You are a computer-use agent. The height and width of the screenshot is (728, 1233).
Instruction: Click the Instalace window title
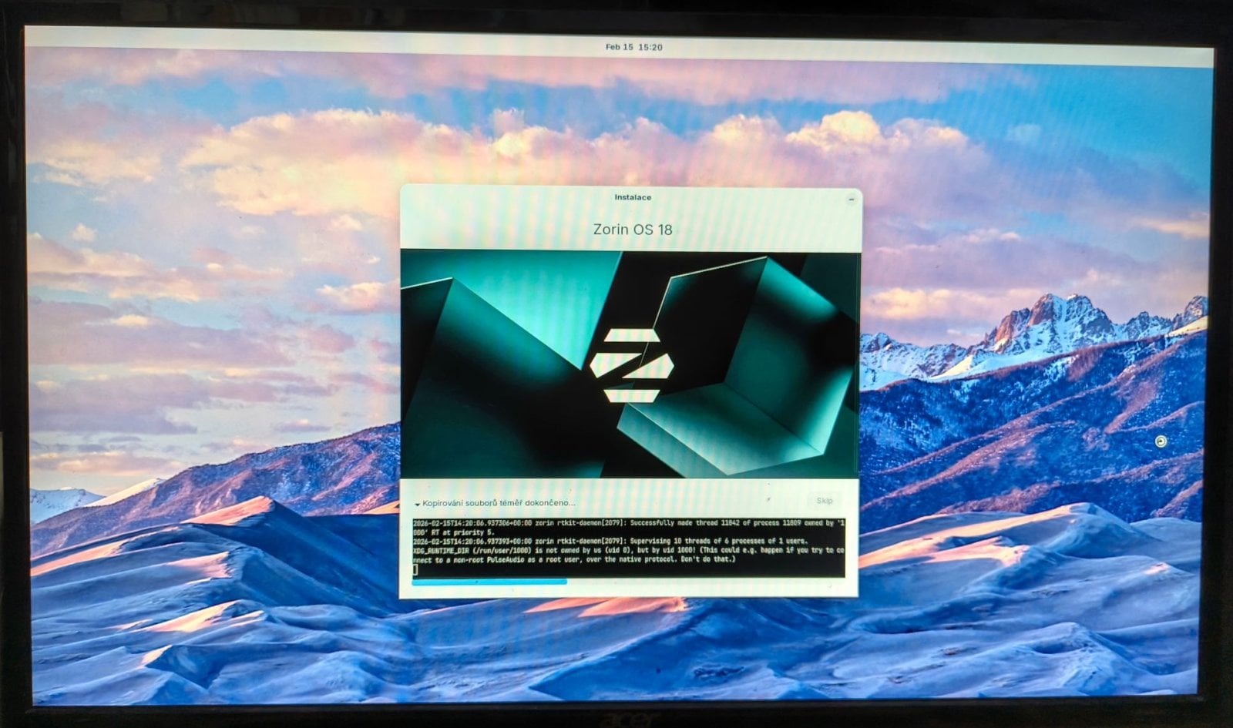tap(633, 197)
